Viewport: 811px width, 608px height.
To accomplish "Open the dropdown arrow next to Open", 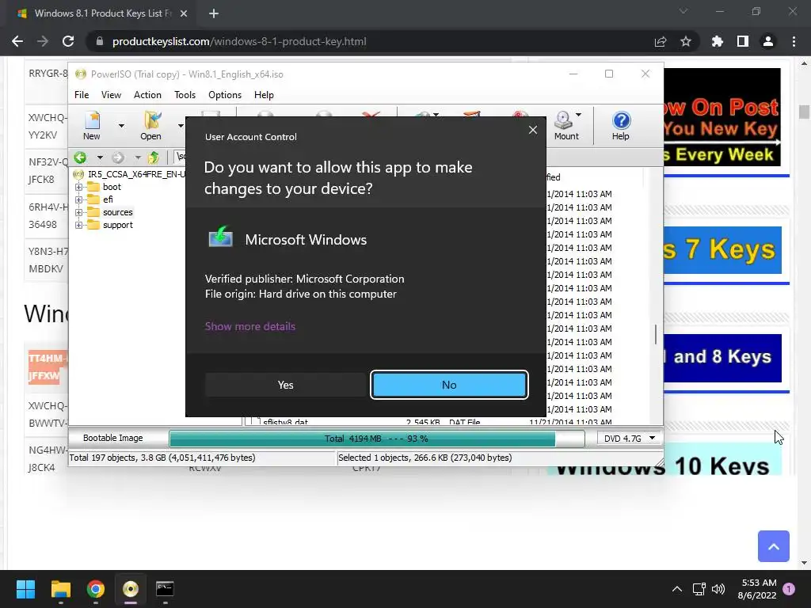I will (x=181, y=126).
